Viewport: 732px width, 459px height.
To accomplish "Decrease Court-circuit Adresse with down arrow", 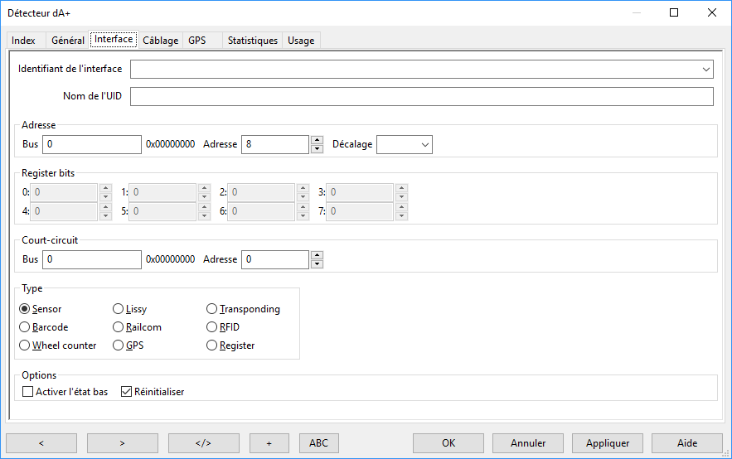I will click(x=317, y=264).
